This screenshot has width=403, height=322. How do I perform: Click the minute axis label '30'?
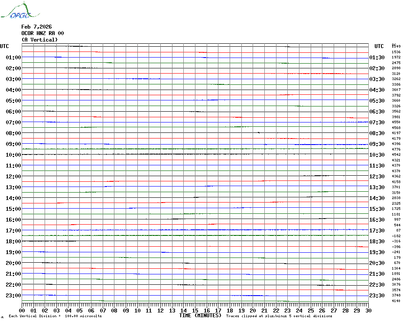tap(368, 311)
